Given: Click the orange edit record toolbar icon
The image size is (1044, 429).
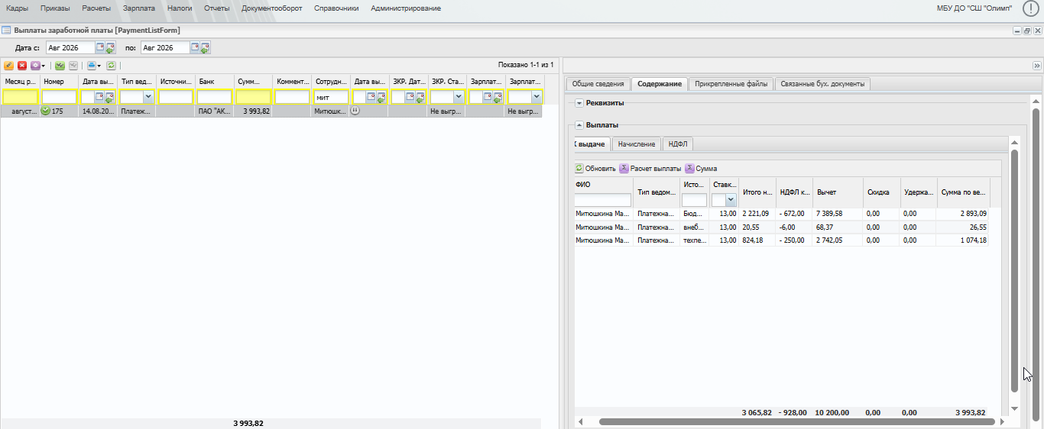Looking at the screenshot, I should click(x=8, y=66).
